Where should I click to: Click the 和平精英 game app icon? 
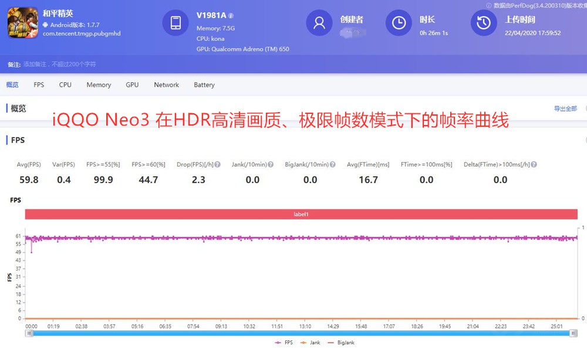[x=23, y=23]
